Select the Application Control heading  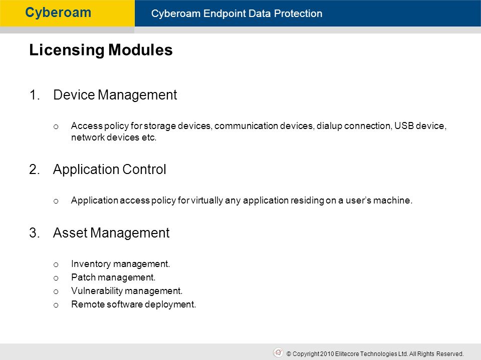click(110, 169)
